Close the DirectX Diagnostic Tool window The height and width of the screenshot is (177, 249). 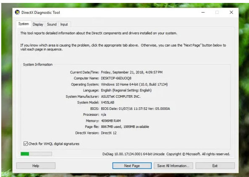(231, 12)
